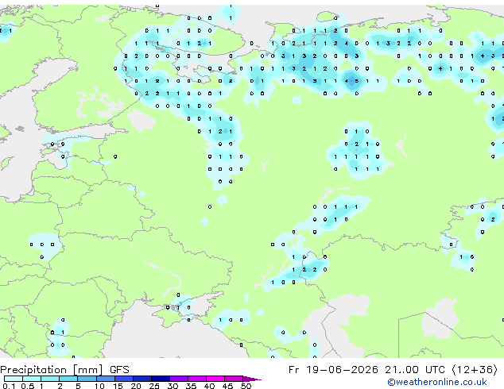Click the legend swatch between 0.1 and 0.5
This screenshot has width=504, height=389.
(14, 379)
